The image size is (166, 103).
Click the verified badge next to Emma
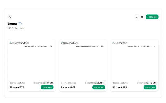tap(20, 24)
